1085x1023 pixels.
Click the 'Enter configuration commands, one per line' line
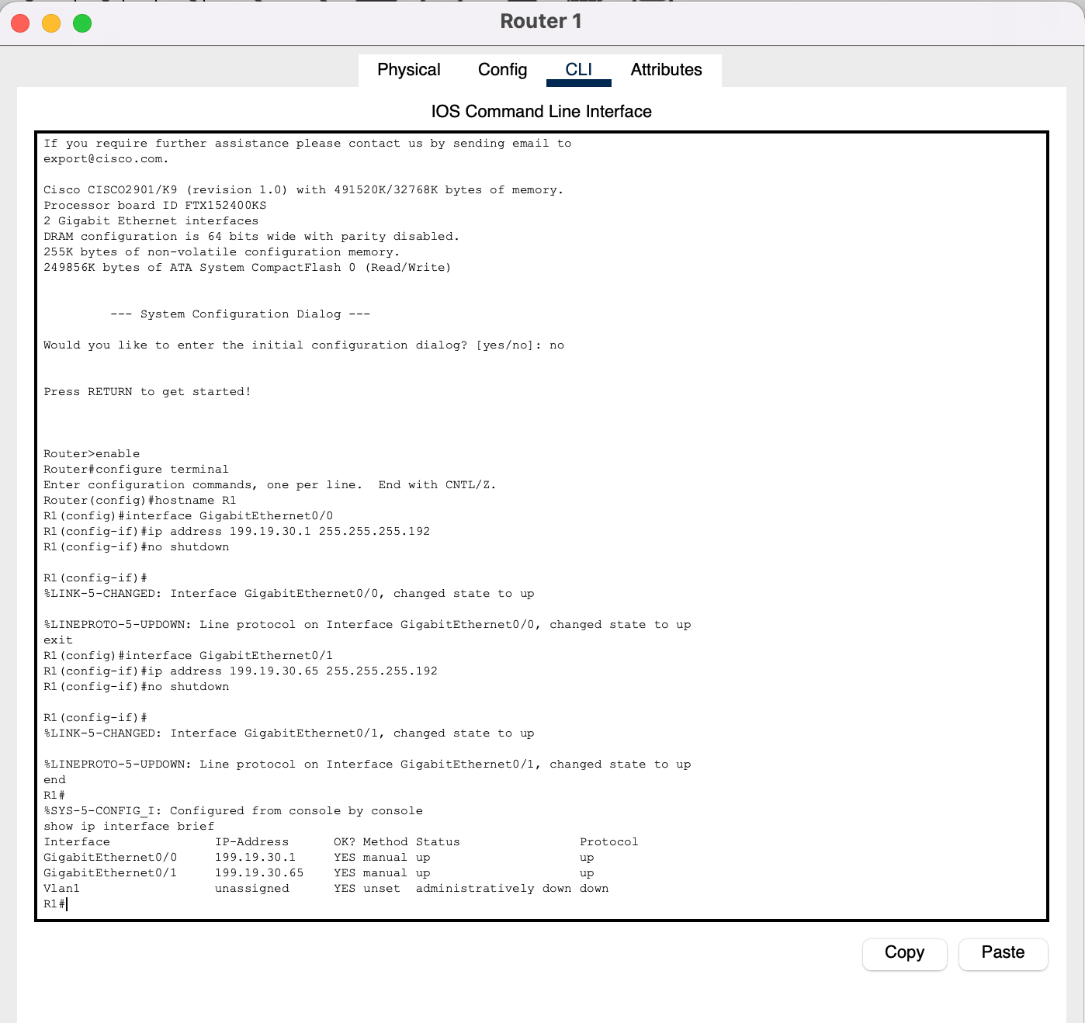[269, 485]
